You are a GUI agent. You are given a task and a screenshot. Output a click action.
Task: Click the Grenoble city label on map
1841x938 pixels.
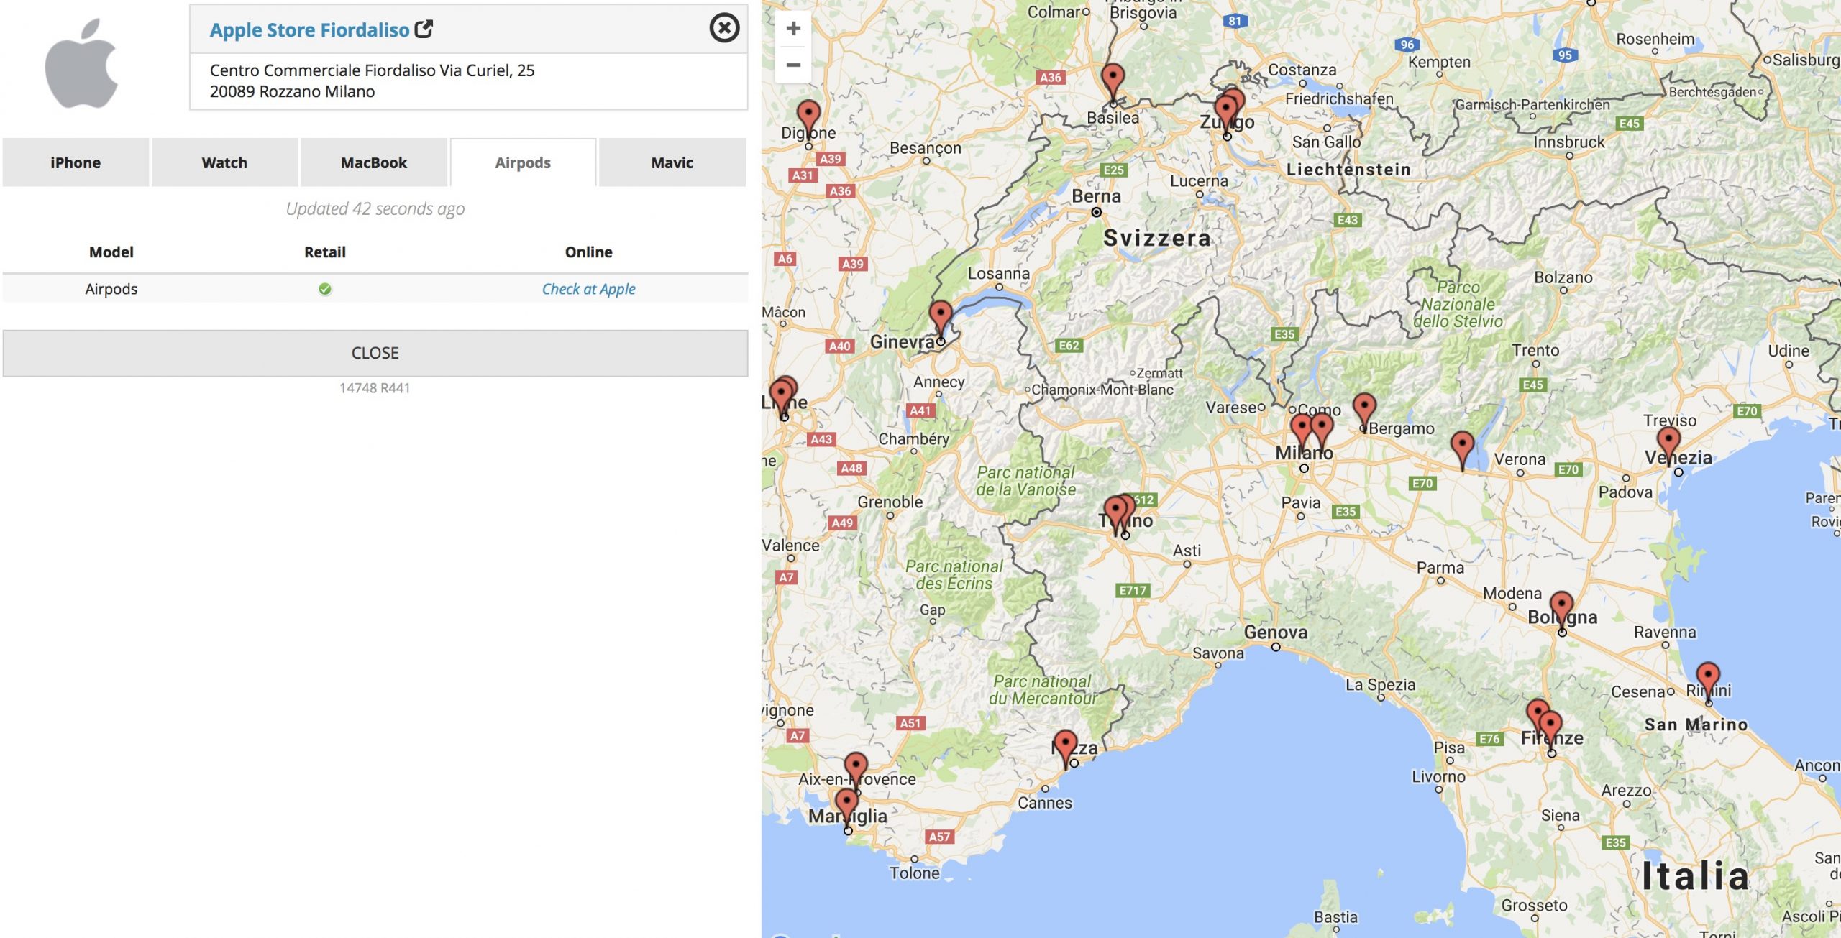click(890, 502)
